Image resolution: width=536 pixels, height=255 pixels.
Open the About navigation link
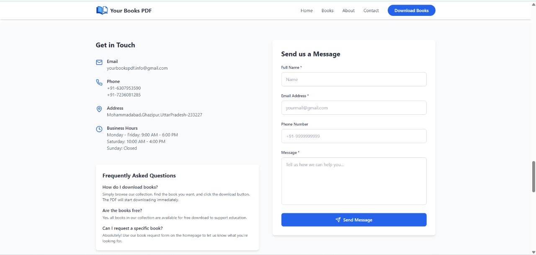pos(348,10)
